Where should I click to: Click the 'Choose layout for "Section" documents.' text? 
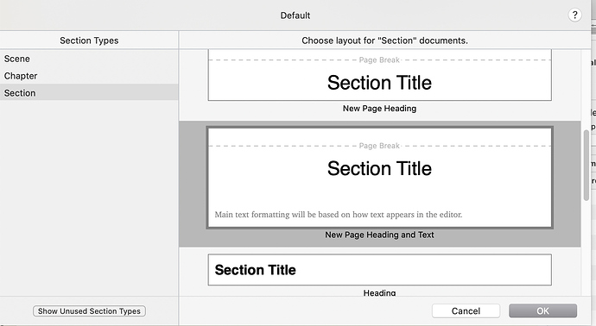384,41
